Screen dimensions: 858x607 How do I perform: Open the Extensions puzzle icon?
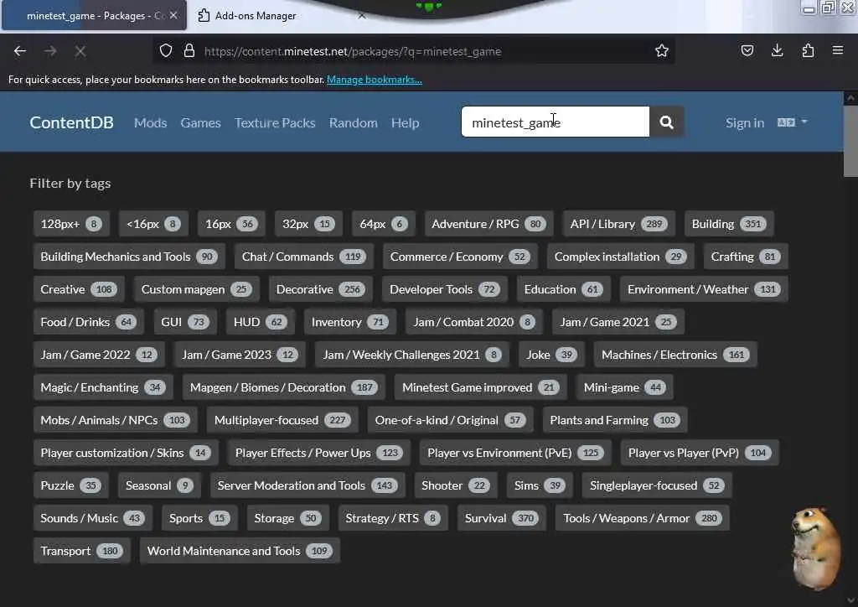808,51
